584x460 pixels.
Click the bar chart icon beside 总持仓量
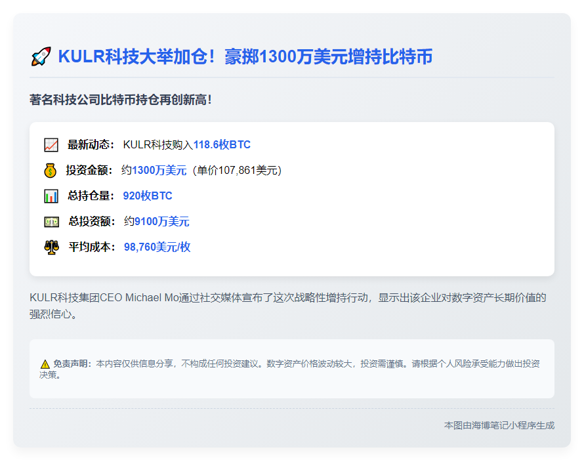click(x=51, y=196)
